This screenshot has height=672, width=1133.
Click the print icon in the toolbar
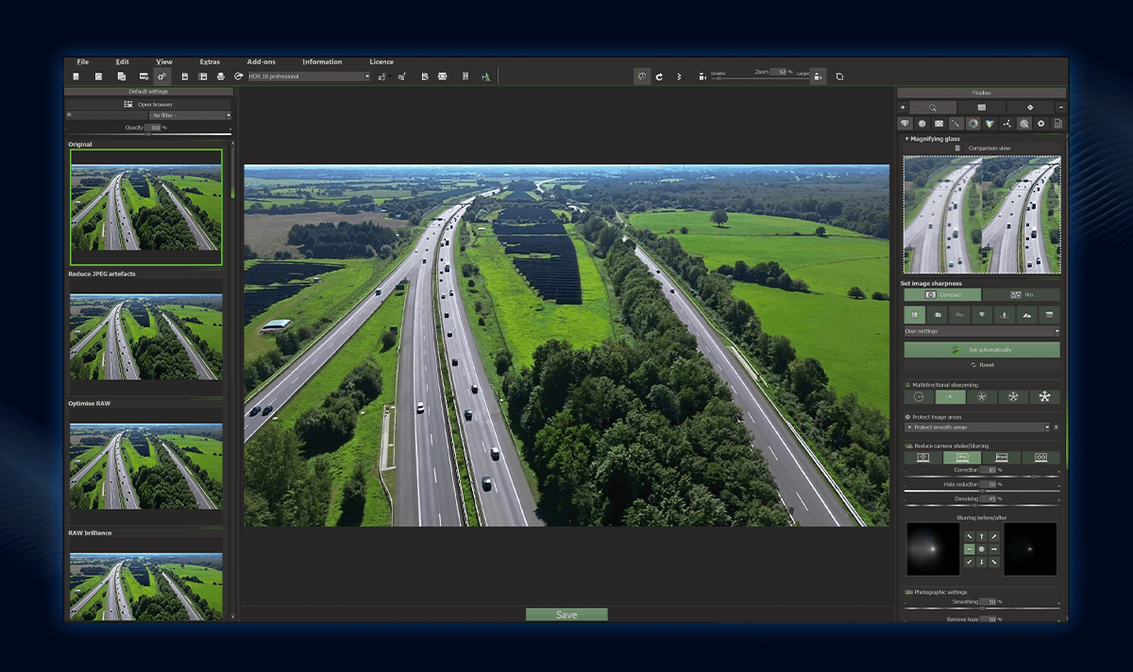pyautogui.click(x=220, y=76)
